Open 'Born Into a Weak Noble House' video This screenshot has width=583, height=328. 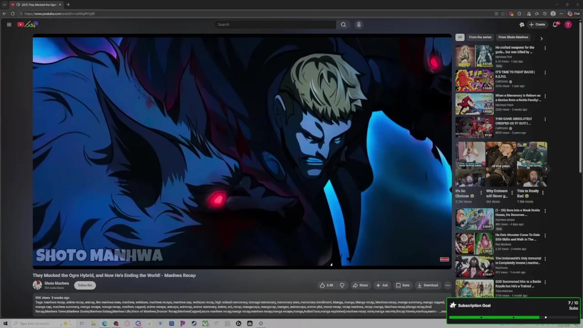coord(474,219)
